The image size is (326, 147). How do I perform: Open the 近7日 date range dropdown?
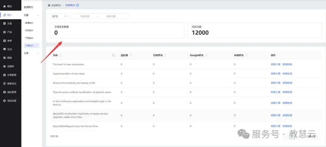tap(59, 16)
